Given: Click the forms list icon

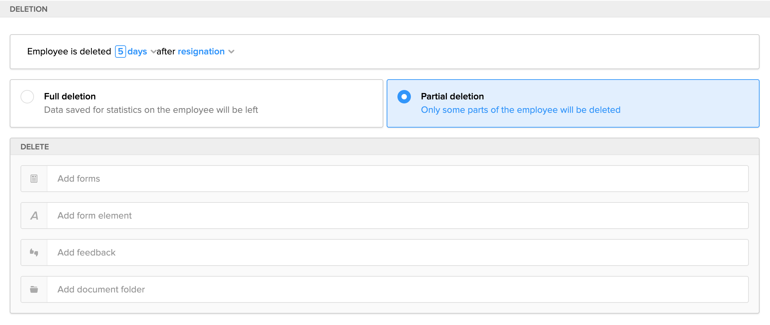Looking at the screenshot, I should pyautogui.click(x=34, y=179).
